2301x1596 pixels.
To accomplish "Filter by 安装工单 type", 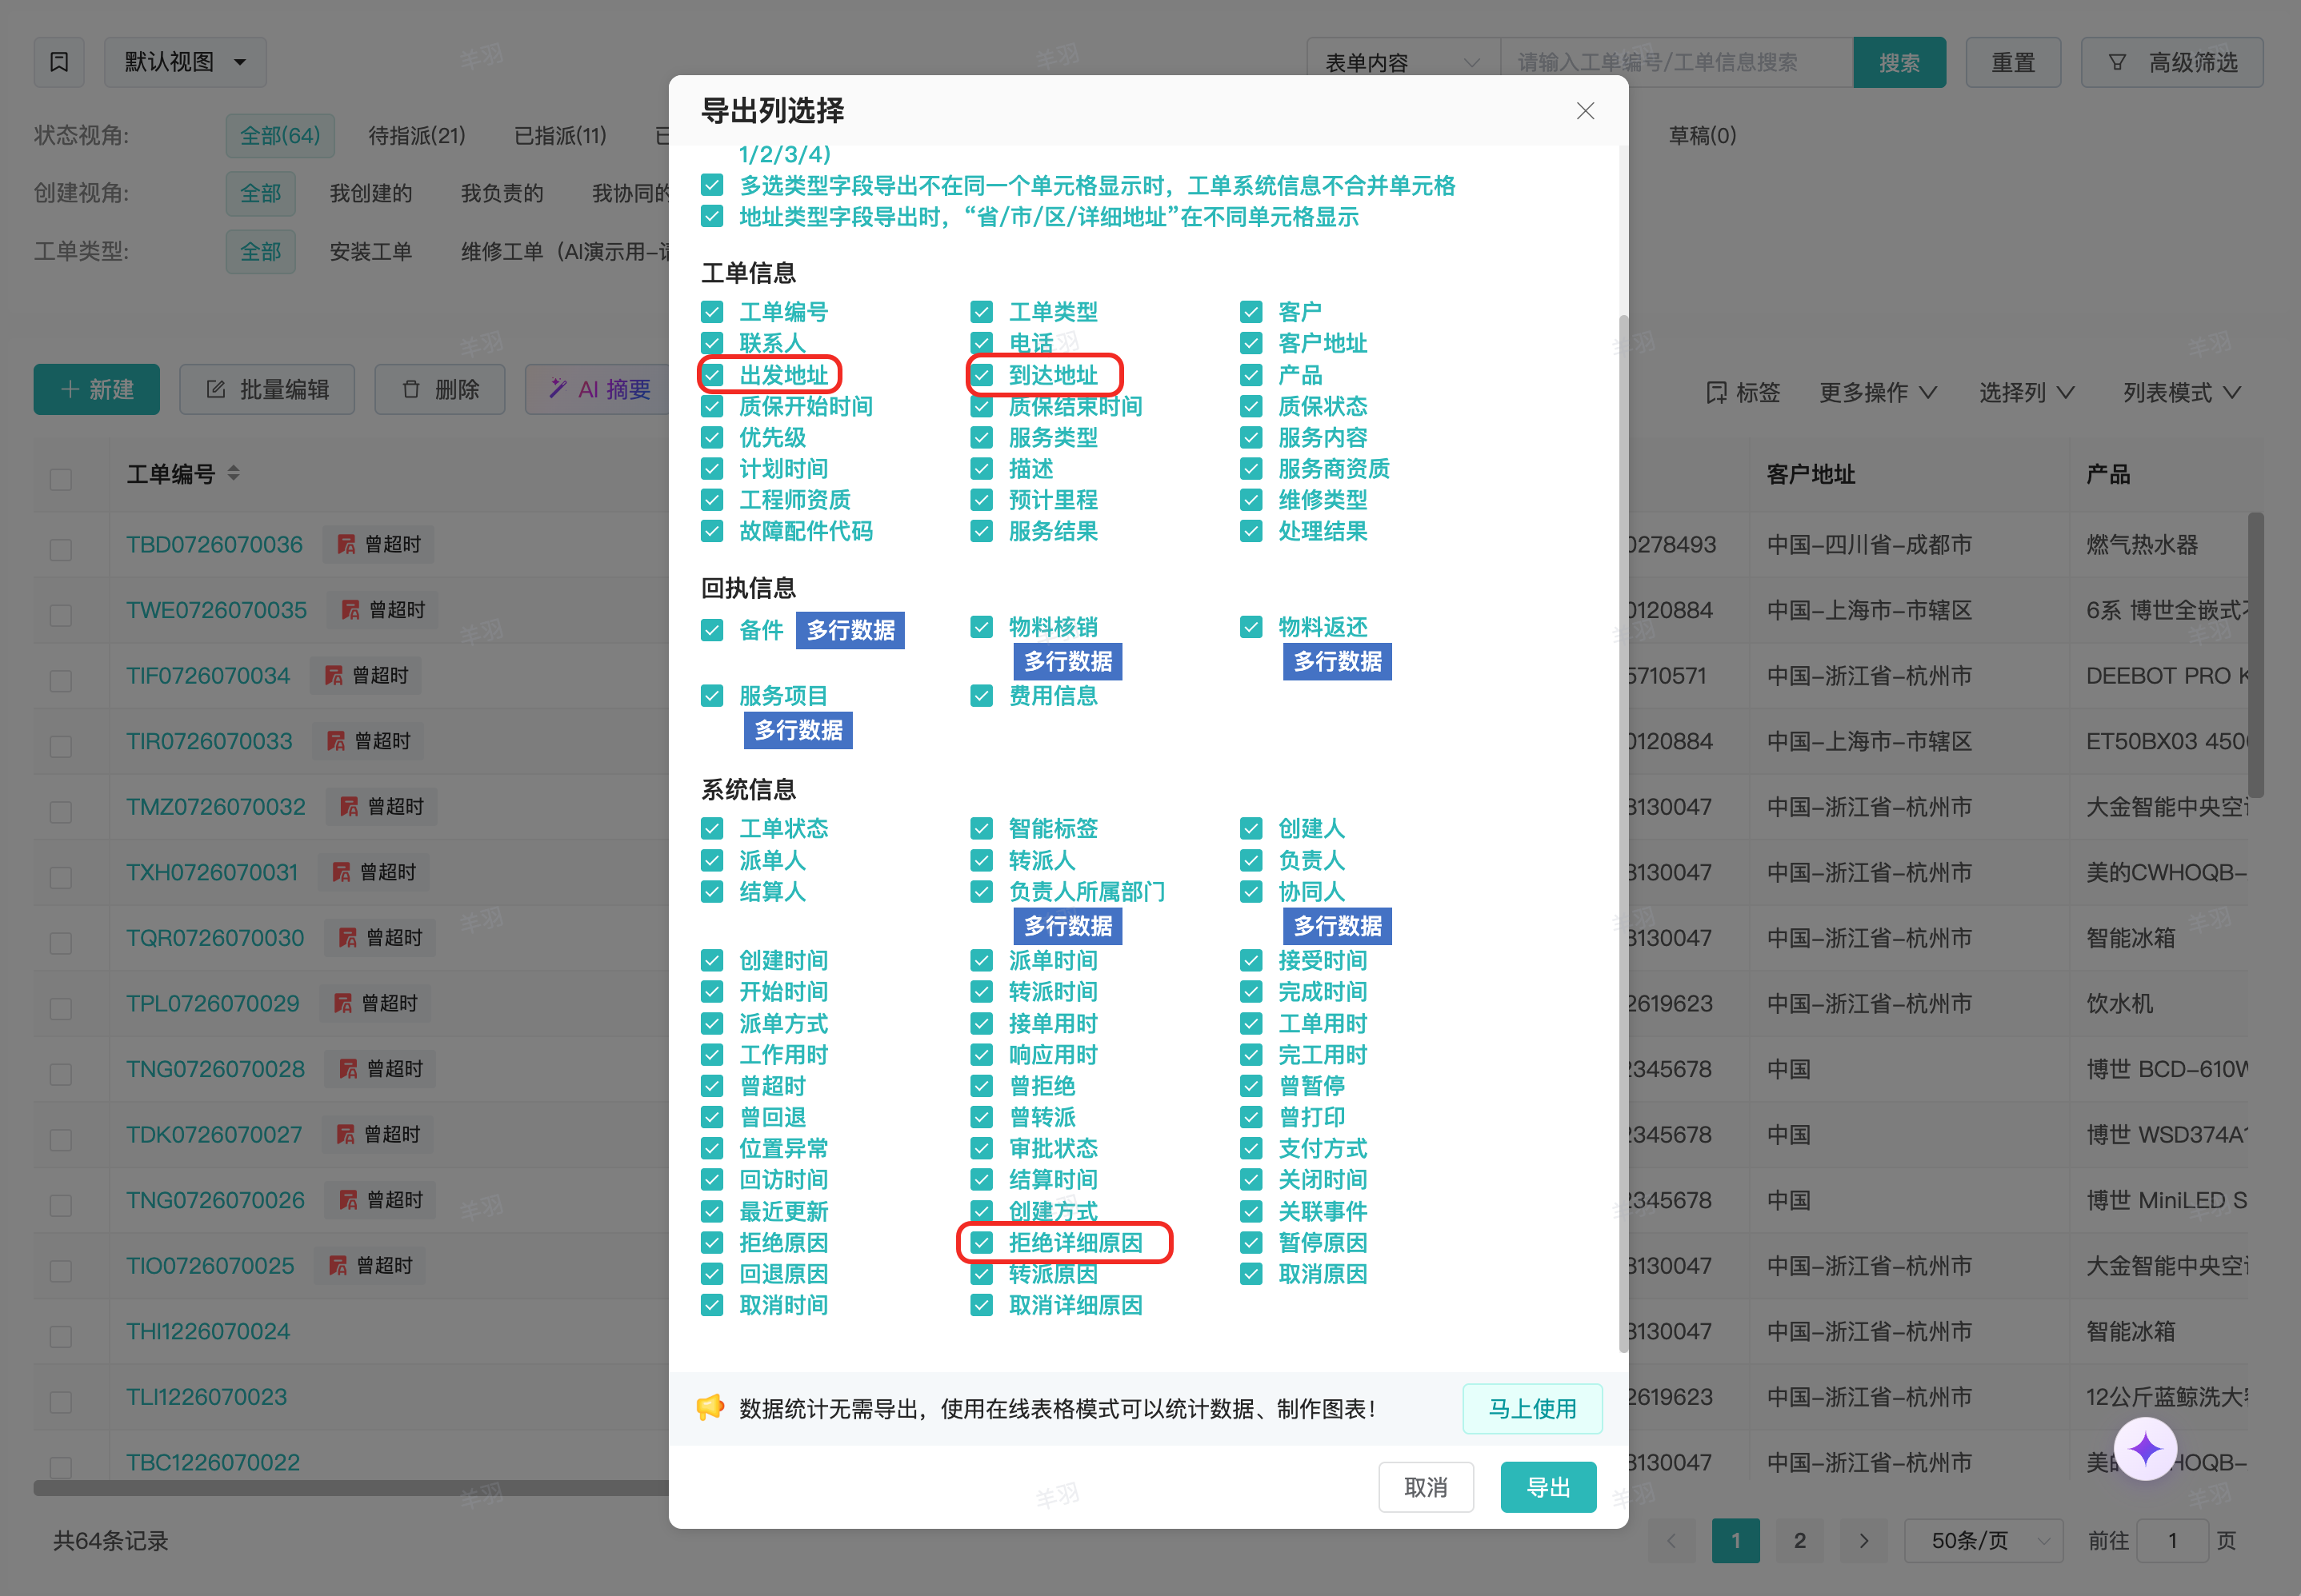I will tap(370, 251).
